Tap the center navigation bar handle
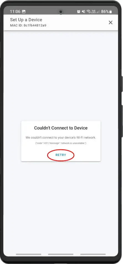 [x=61, y=254]
